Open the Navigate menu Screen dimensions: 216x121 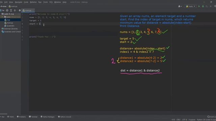19,2
